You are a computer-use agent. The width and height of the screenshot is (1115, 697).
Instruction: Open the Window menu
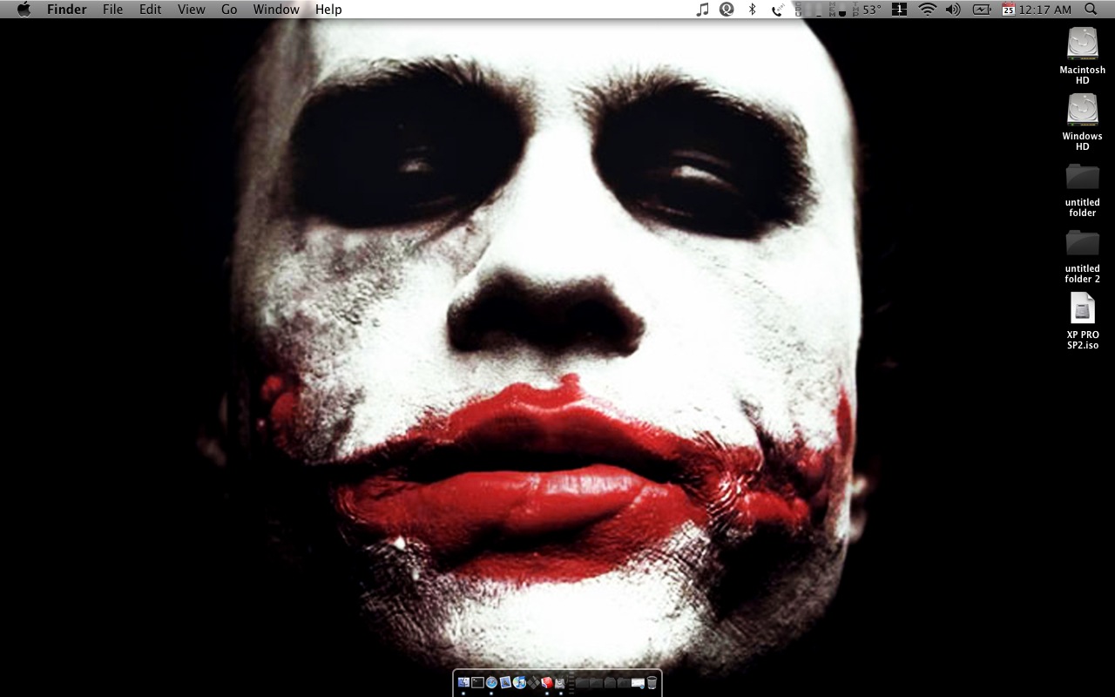(x=276, y=10)
